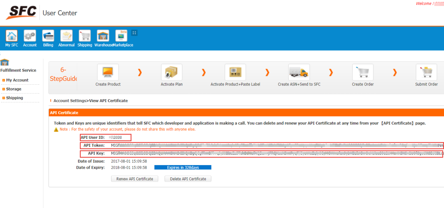Open the Shipping cart icon
Viewport: 444px width, 208px height.
click(x=85, y=36)
